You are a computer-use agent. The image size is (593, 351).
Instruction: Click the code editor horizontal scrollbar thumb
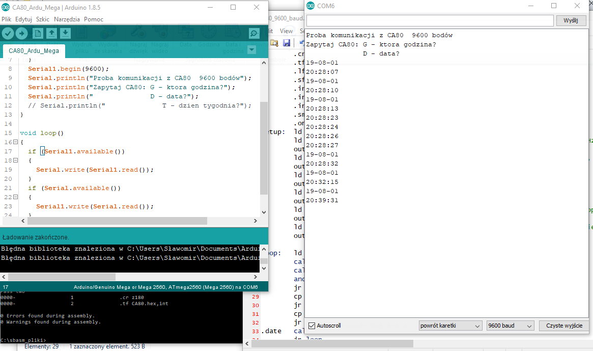click(x=117, y=221)
